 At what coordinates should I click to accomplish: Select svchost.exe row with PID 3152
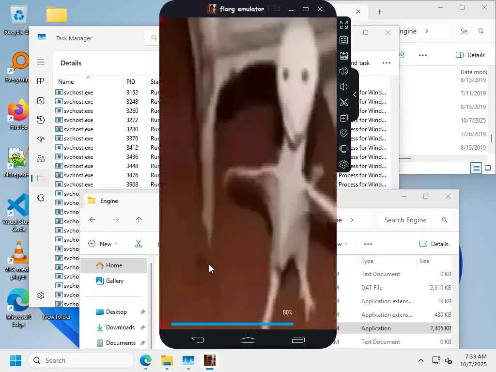point(107,93)
